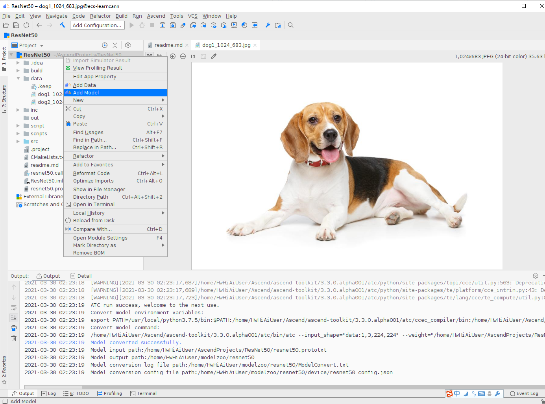Open the Event Log button

click(524, 393)
